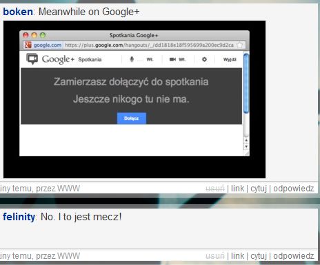Click the Hangouts camera chat bubble icon
Viewport: 320px width, 265px height.
click(x=32, y=59)
